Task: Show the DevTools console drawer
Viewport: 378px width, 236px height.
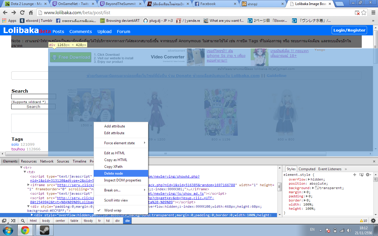Action: [x=13, y=221]
